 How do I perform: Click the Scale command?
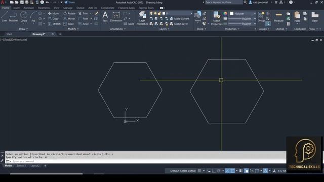click(68, 24)
